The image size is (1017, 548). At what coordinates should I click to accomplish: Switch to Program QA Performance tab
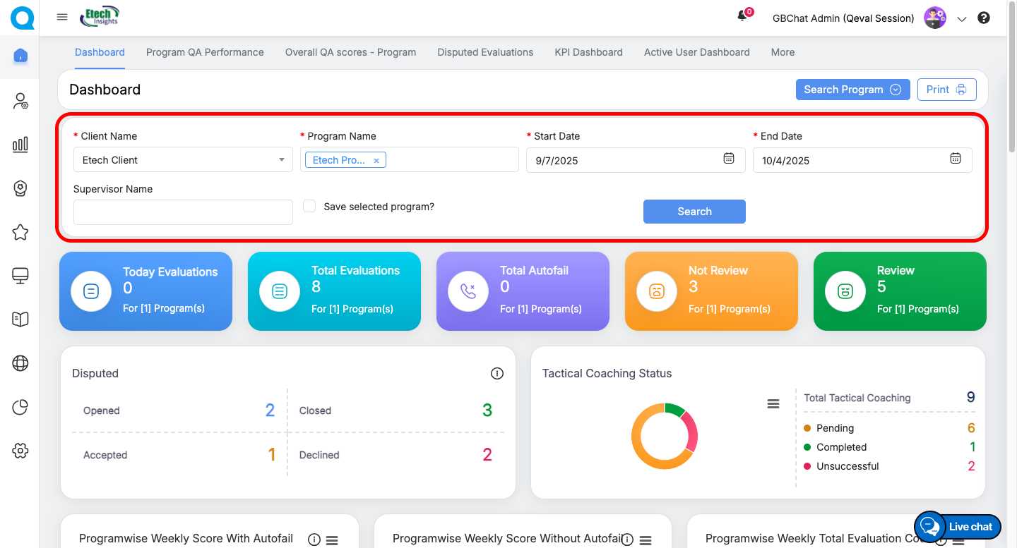click(205, 52)
